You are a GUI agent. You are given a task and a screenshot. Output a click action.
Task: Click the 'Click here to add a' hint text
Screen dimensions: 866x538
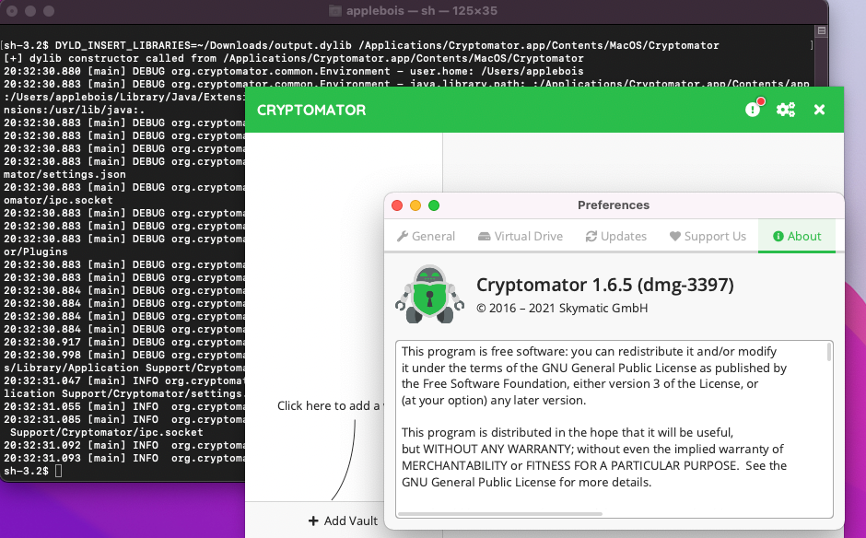[329, 406]
